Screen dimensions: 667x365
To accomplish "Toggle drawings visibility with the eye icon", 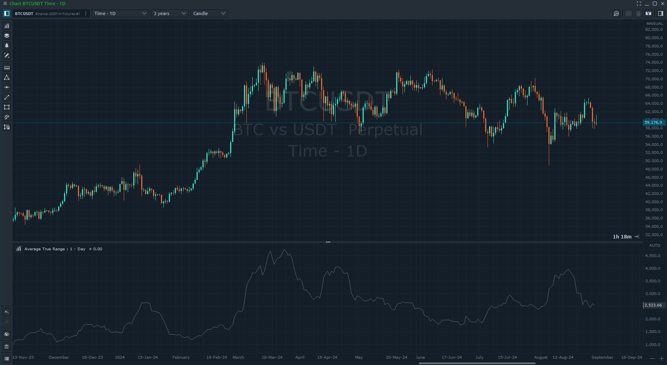I will pos(7,334).
